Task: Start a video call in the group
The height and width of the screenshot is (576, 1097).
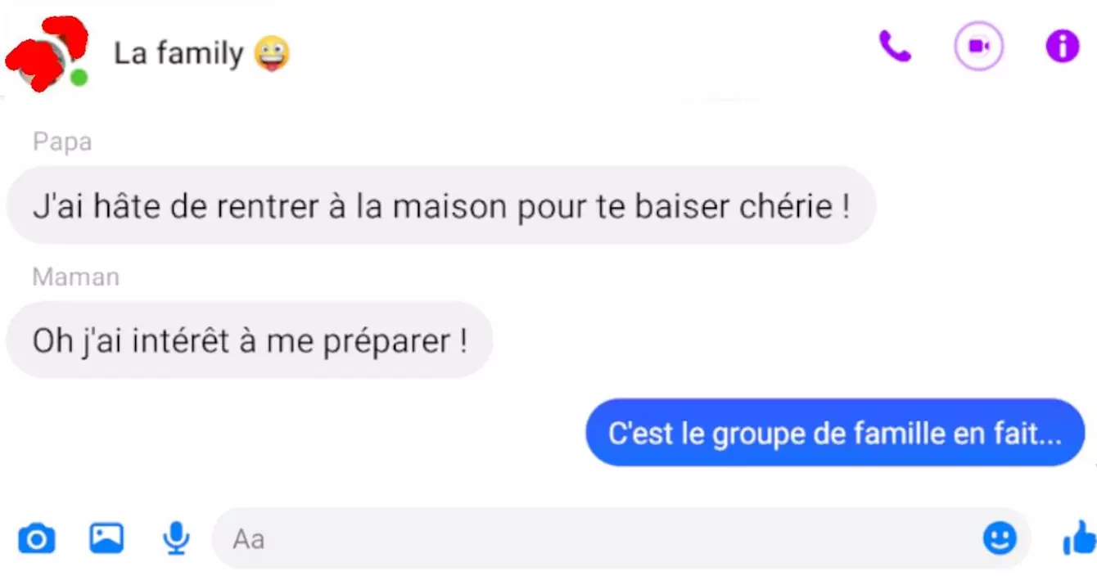Action: click(978, 46)
